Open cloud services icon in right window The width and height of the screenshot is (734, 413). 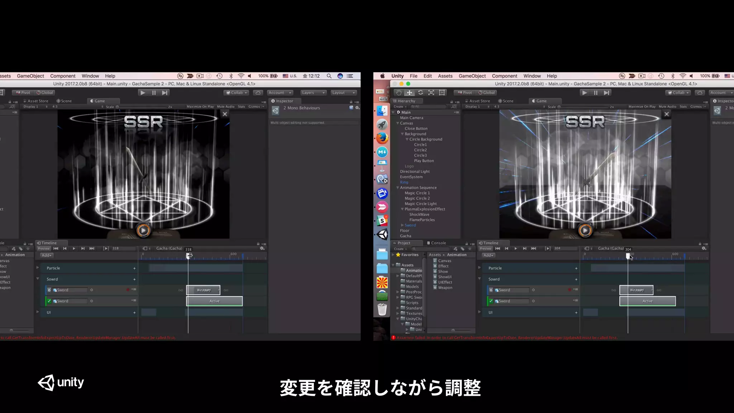(x=700, y=92)
